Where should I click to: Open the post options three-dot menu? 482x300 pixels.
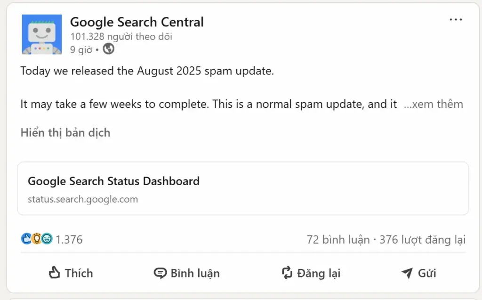[x=456, y=19]
